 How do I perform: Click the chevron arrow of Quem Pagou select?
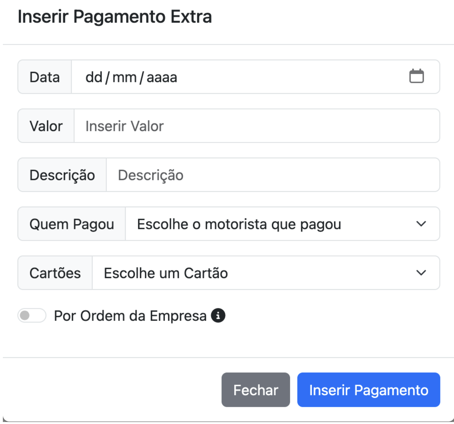tap(421, 224)
